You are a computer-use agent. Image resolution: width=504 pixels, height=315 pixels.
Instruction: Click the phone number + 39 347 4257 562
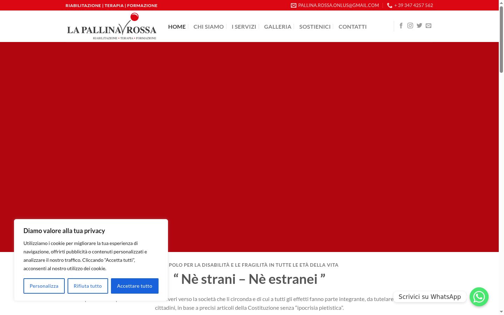[413, 5]
